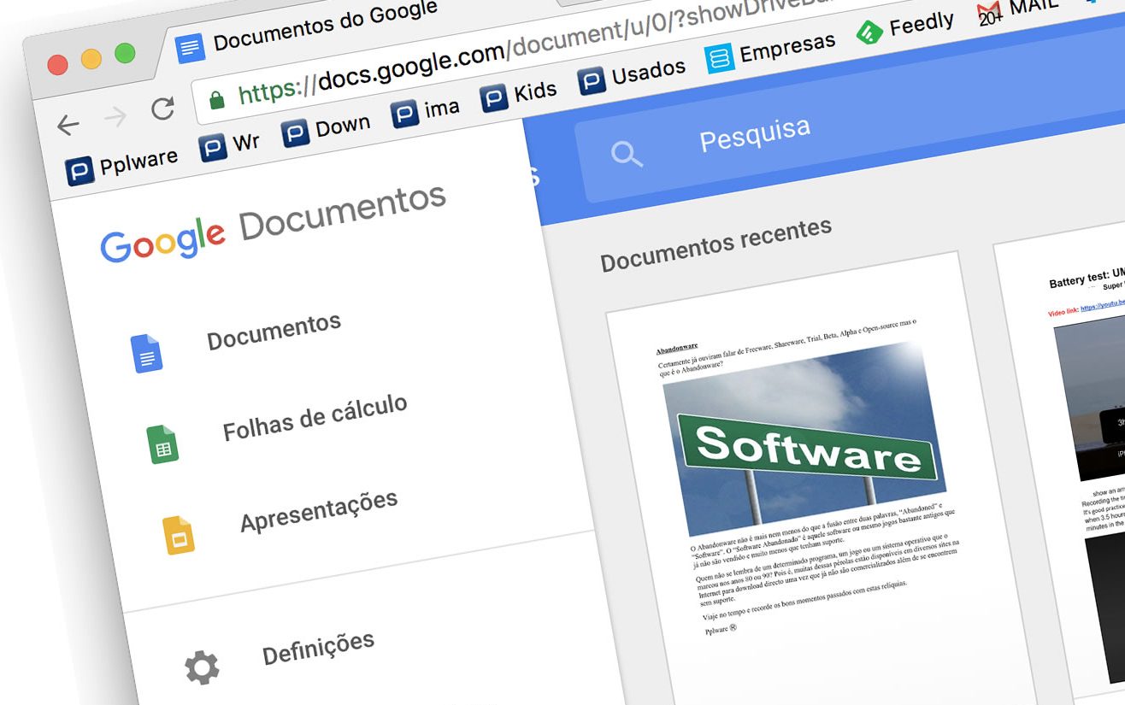
Task: Click the magnifier search icon
Action: click(x=627, y=154)
